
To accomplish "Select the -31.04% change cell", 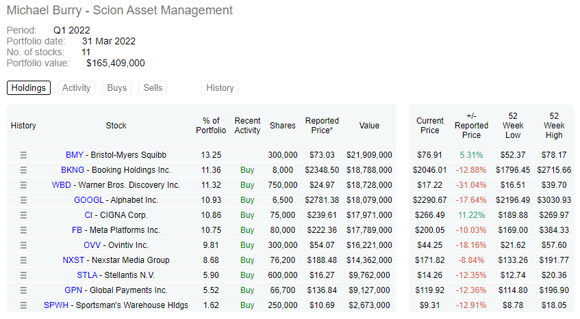I will [x=471, y=185].
